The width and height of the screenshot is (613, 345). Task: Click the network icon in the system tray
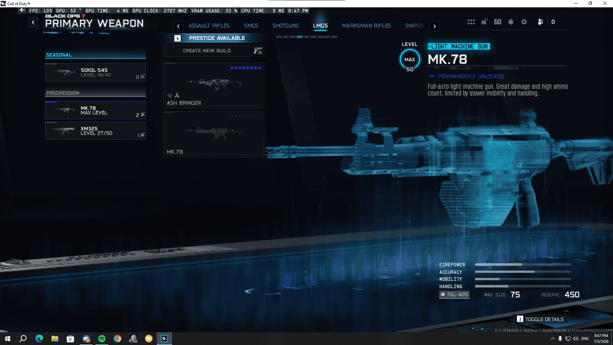[568, 339]
